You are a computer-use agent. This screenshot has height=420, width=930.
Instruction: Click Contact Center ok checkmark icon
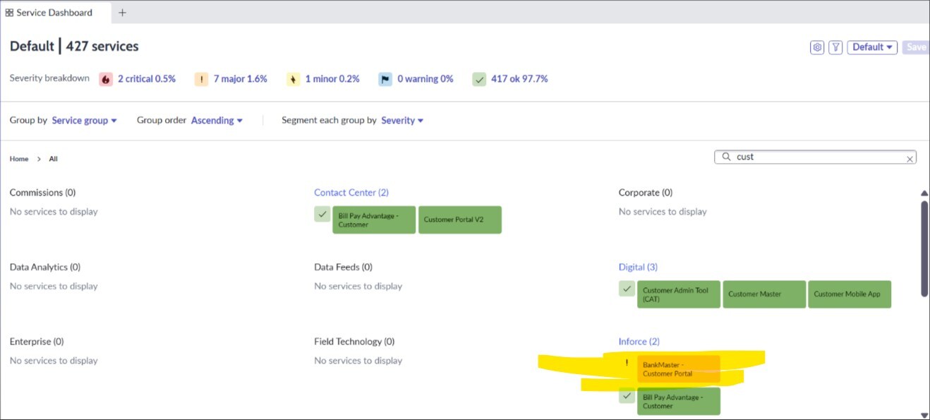(322, 214)
